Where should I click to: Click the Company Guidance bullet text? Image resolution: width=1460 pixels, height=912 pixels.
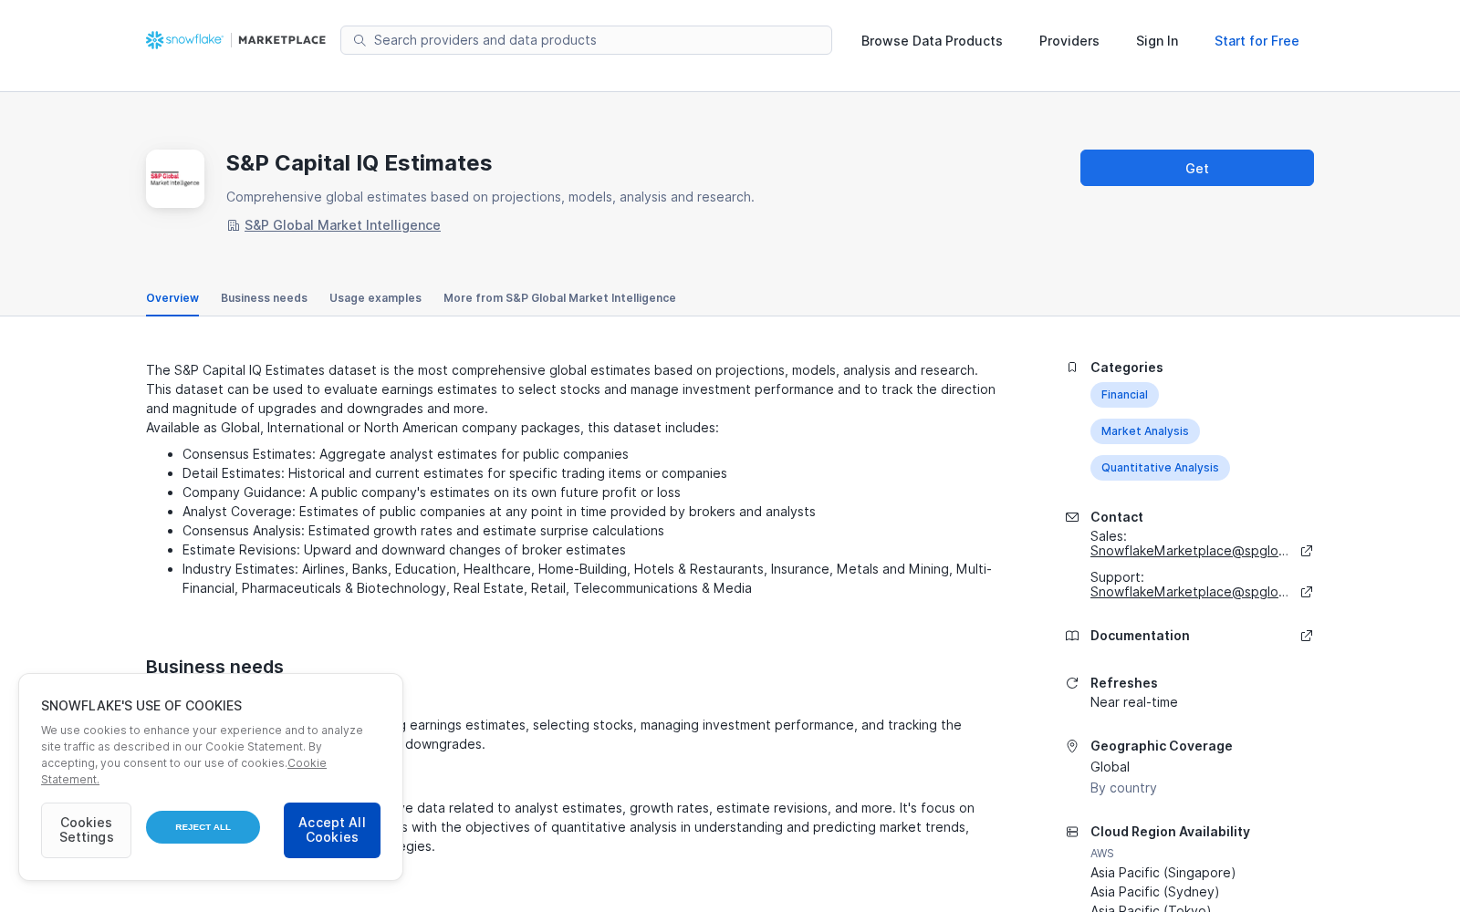coord(432,492)
